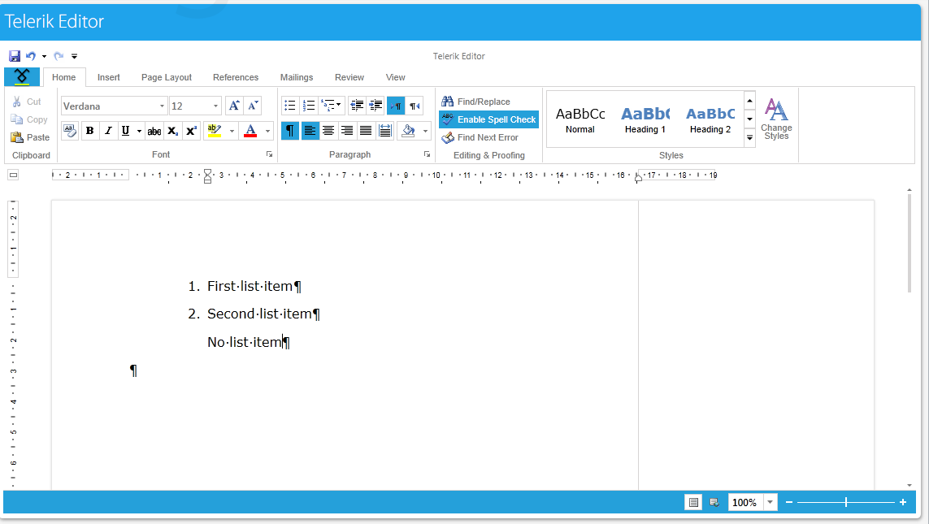Open font color dropdown arrow

[267, 131]
